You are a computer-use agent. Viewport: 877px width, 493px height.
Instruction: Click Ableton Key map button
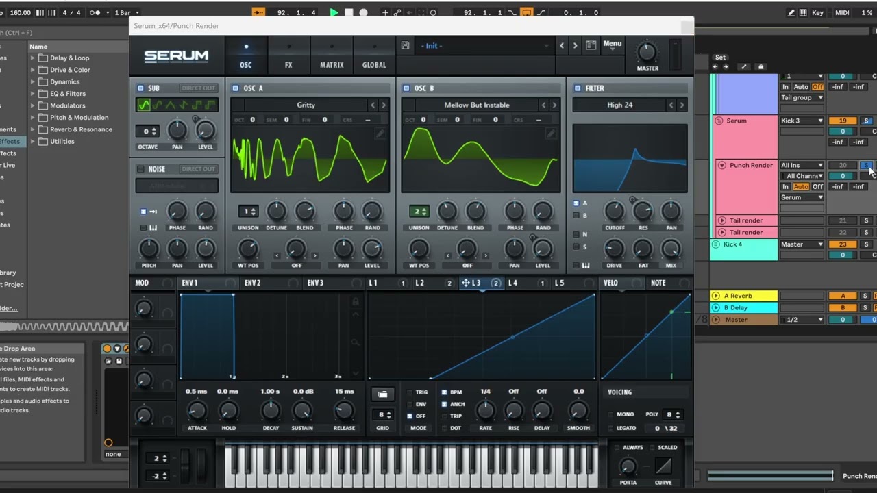tap(817, 12)
